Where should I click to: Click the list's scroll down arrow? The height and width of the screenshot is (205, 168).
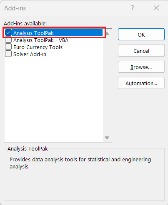(x=107, y=138)
